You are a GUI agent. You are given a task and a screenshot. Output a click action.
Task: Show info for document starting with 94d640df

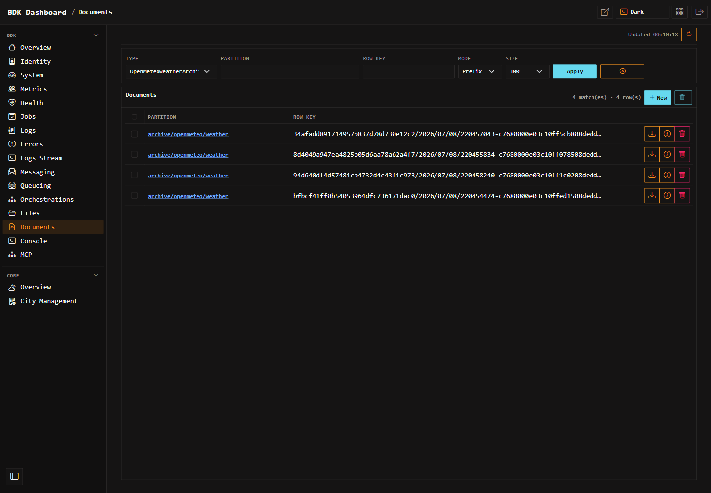pos(667,175)
